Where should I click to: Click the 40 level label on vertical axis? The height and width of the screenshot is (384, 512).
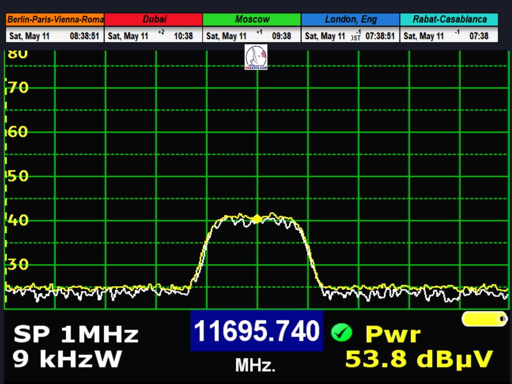pyautogui.click(x=18, y=220)
